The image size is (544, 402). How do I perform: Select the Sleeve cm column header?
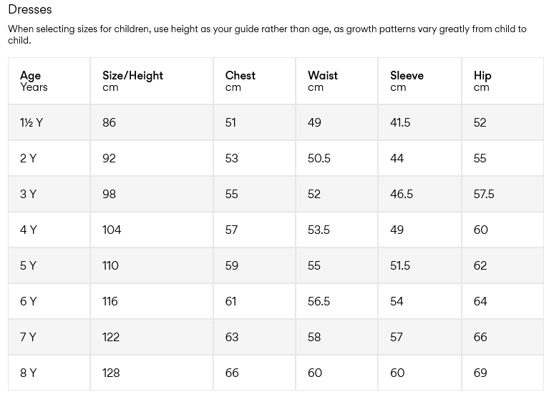click(x=407, y=81)
